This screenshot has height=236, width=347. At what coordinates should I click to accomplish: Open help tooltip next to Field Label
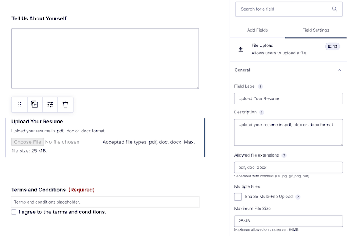pyautogui.click(x=260, y=86)
